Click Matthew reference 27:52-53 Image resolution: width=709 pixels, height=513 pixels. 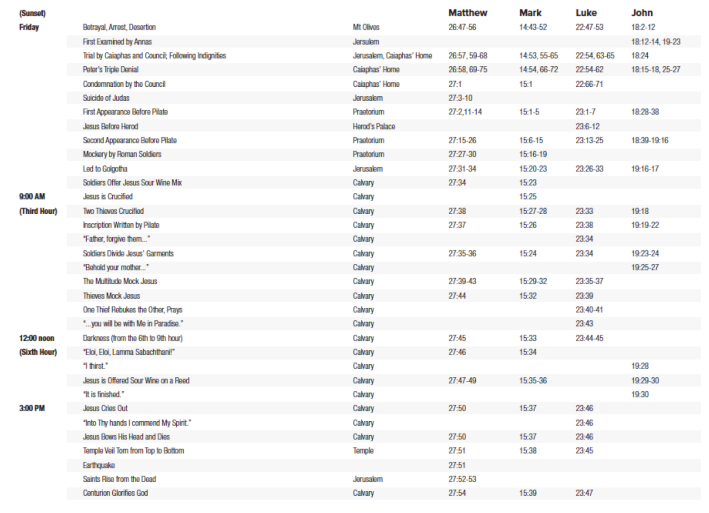462,479
